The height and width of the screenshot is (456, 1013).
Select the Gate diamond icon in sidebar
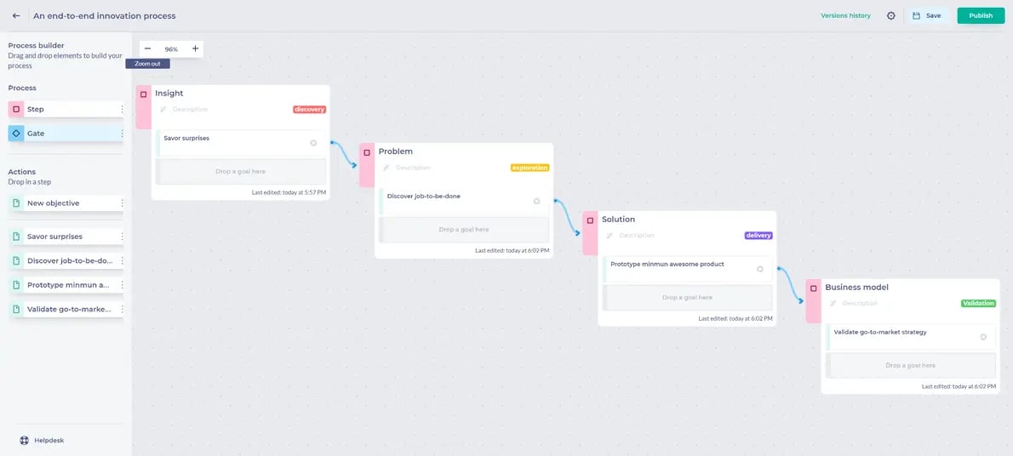(x=16, y=133)
